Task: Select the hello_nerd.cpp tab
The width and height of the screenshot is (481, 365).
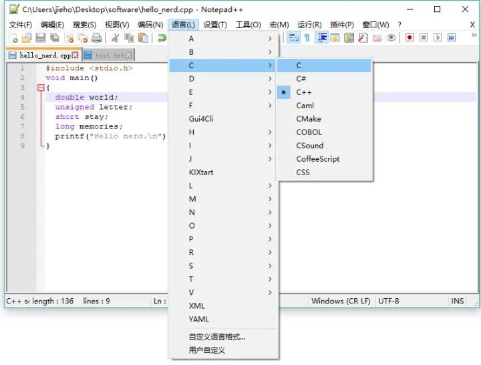Action: [44, 55]
